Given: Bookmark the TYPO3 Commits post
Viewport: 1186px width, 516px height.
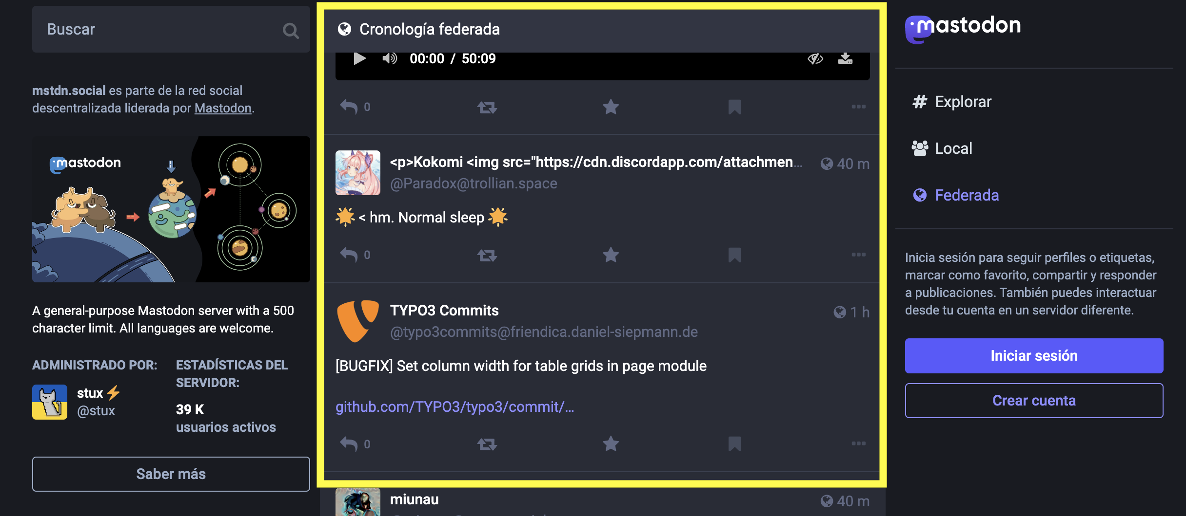Looking at the screenshot, I should tap(734, 443).
